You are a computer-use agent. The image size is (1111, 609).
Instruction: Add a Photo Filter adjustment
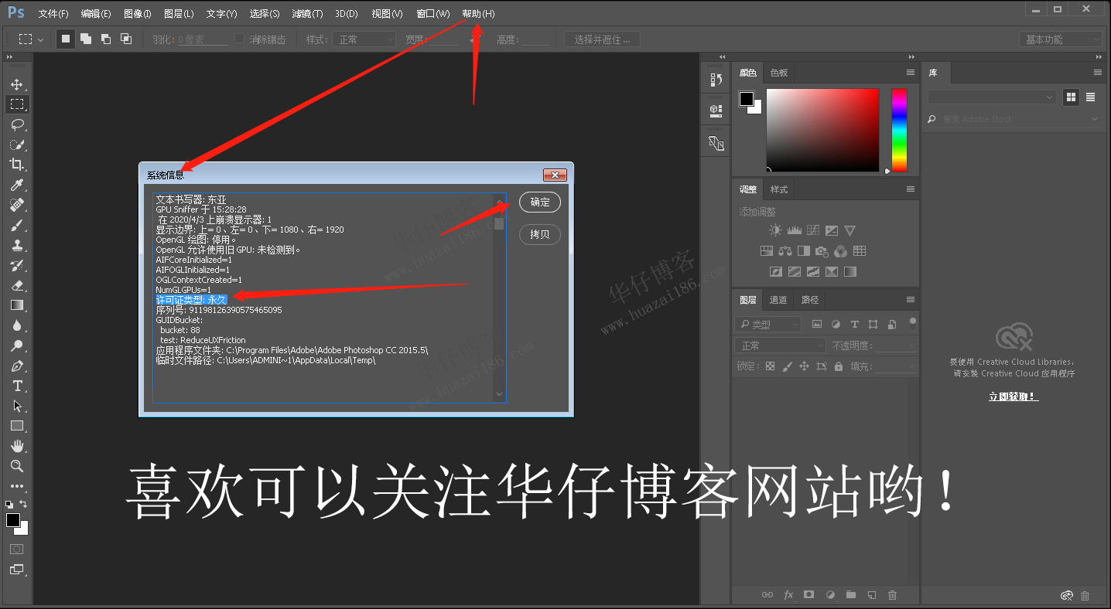point(822,251)
